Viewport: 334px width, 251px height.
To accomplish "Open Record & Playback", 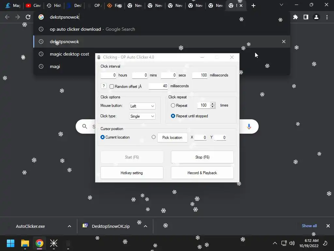I will [202, 173].
